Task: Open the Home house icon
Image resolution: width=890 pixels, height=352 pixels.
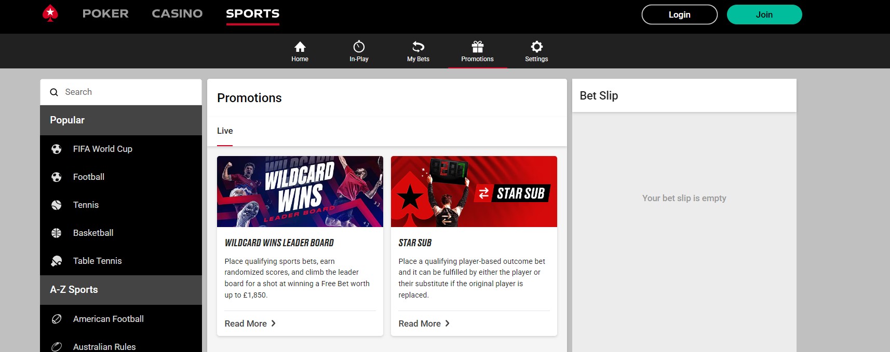Action: [x=300, y=47]
